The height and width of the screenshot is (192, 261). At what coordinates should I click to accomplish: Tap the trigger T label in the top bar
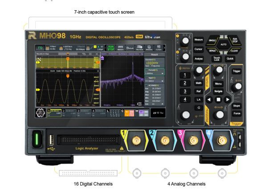tap(88, 48)
